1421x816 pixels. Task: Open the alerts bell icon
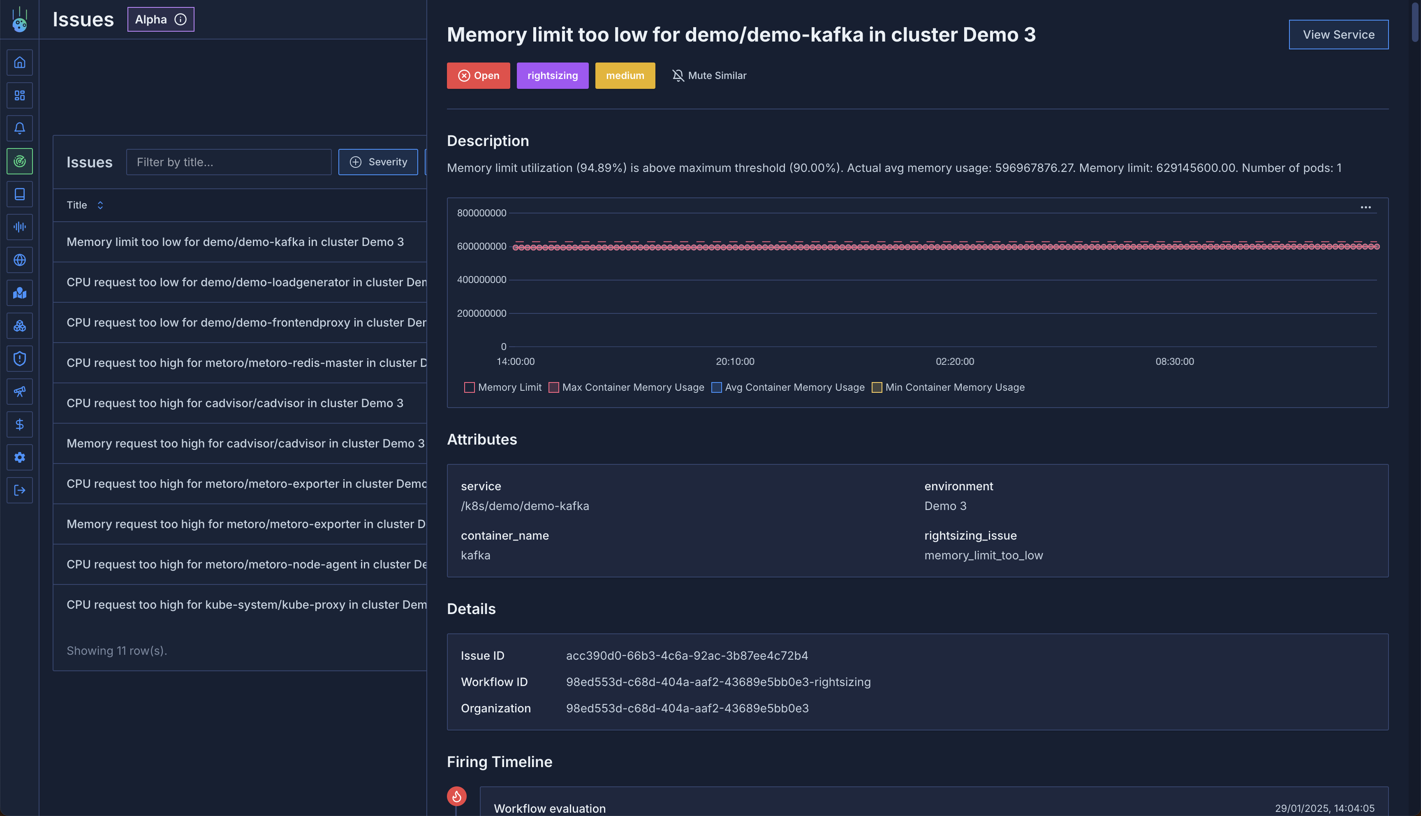click(x=20, y=128)
